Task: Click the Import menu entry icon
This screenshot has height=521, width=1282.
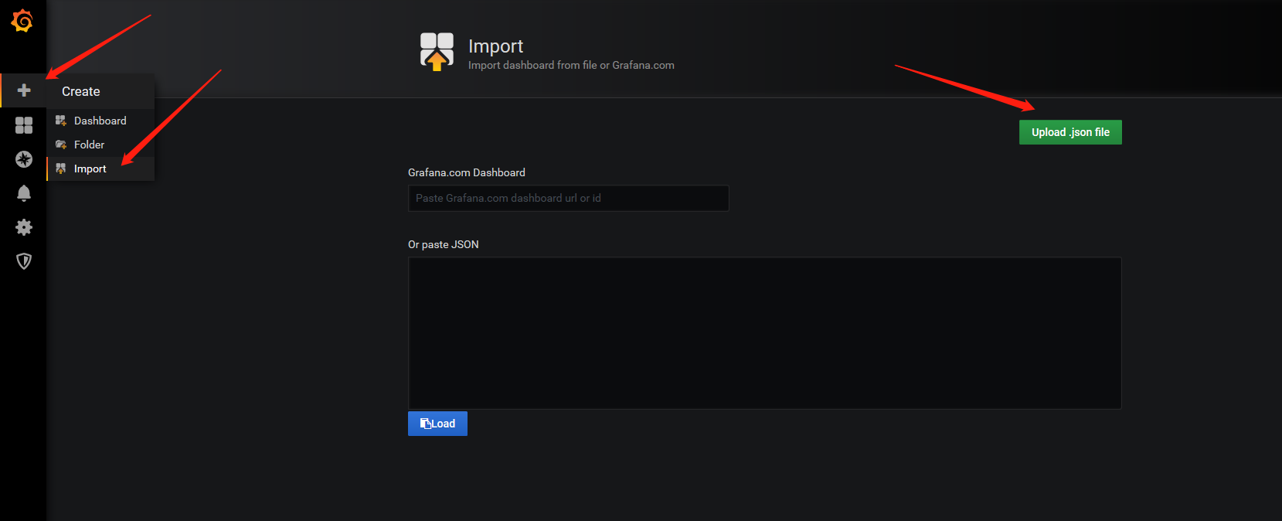Action: (61, 169)
